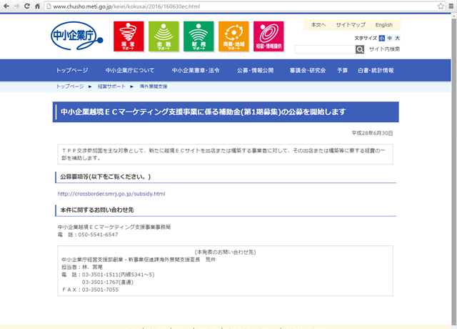The width and height of the screenshot is (457, 329).
Task: Reload the page in the browser
Action: click(36, 6)
